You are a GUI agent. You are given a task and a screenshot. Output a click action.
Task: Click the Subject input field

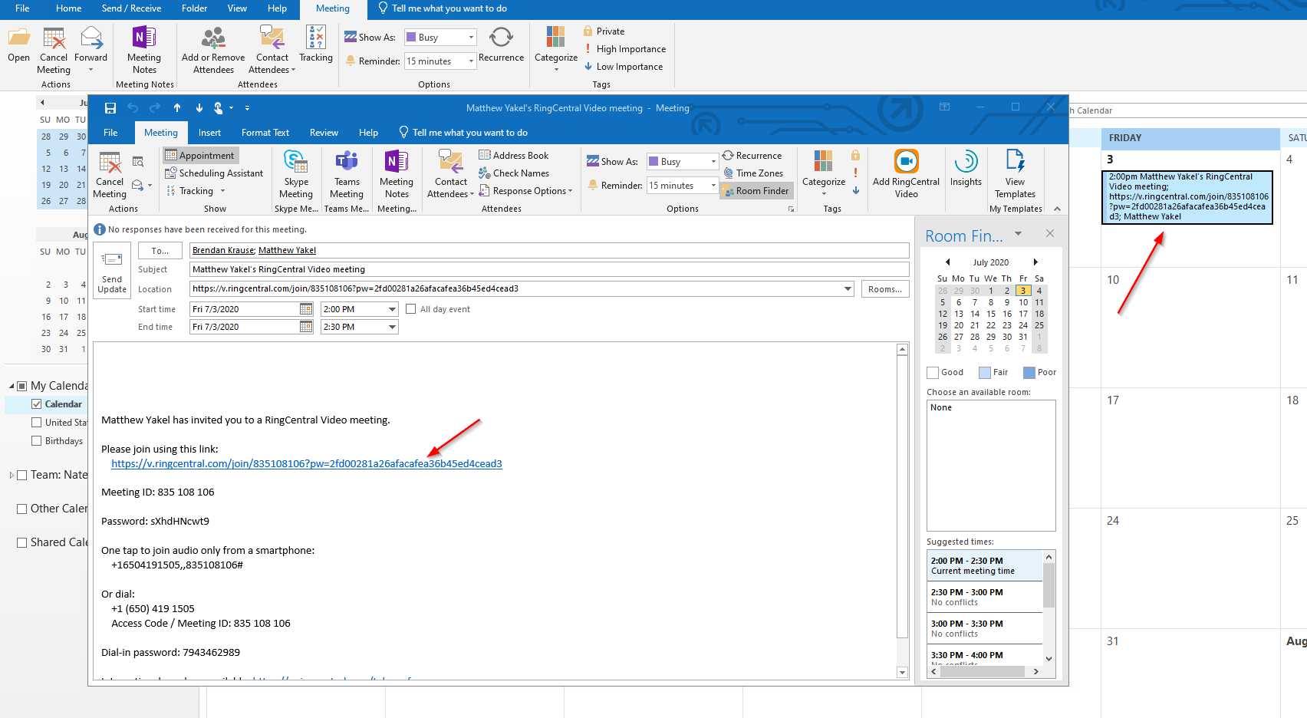(x=548, y=269)
